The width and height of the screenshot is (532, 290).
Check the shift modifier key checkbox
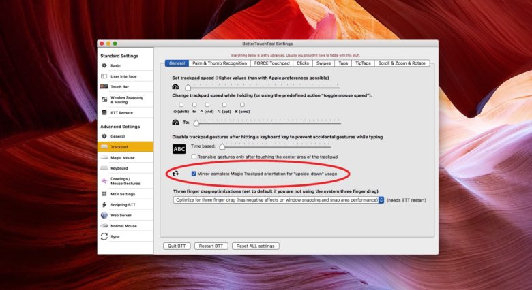pos(181,104)
